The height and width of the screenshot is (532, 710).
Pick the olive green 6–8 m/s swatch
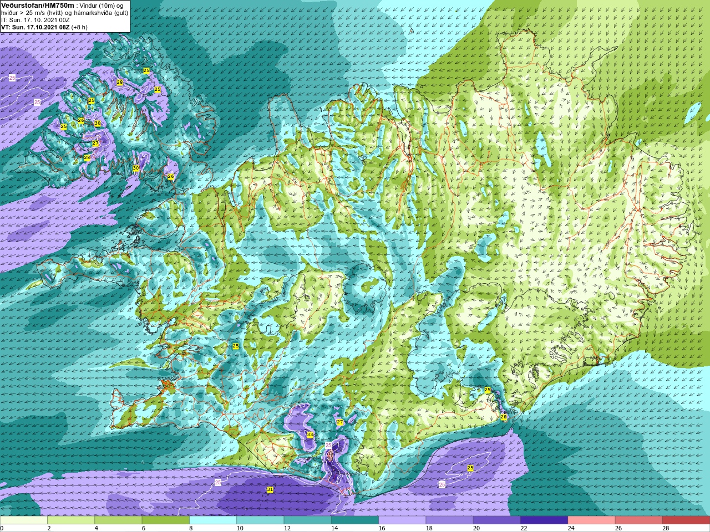coord(165,520)
